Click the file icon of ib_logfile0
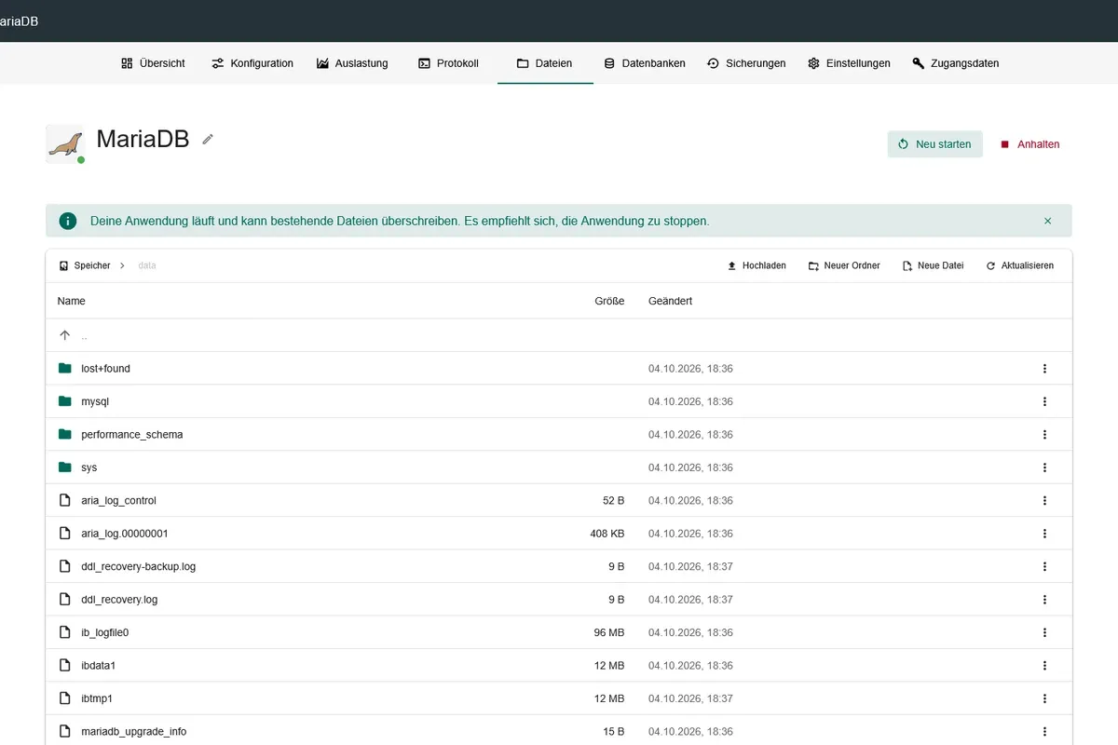 tap(64, 632)
